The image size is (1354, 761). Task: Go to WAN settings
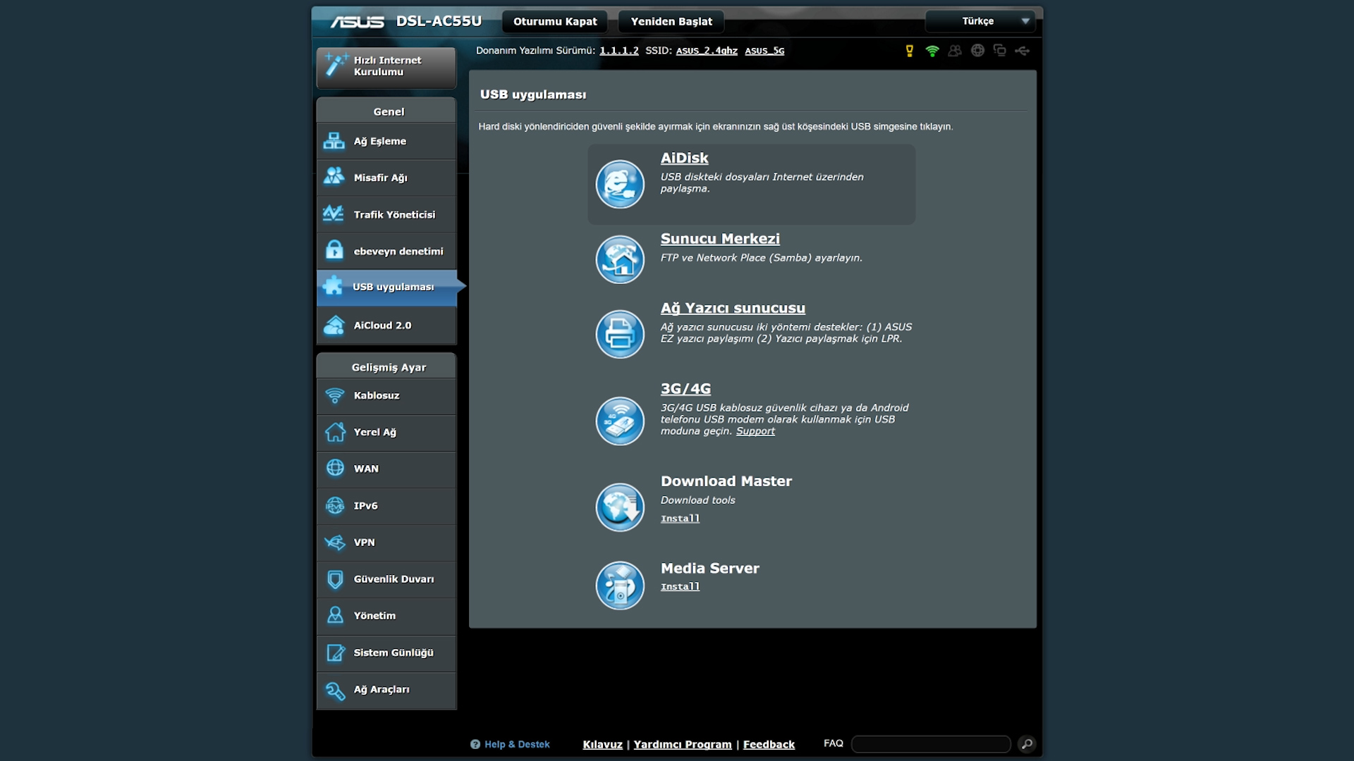click(x=386, y=469)
